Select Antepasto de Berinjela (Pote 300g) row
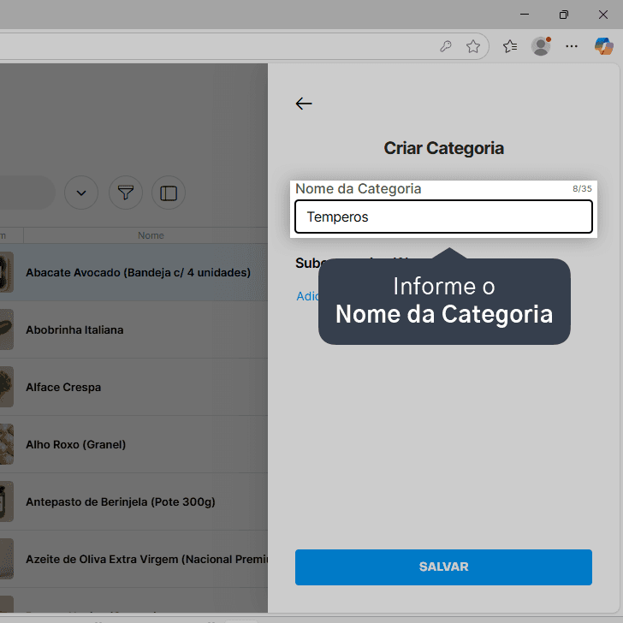This screenshot has width=623, height=623. (x=133, y=501)
